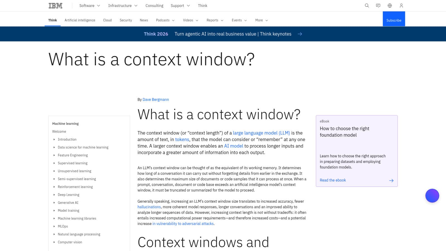
Task: Expand the MLOps section
Action: 54,226
